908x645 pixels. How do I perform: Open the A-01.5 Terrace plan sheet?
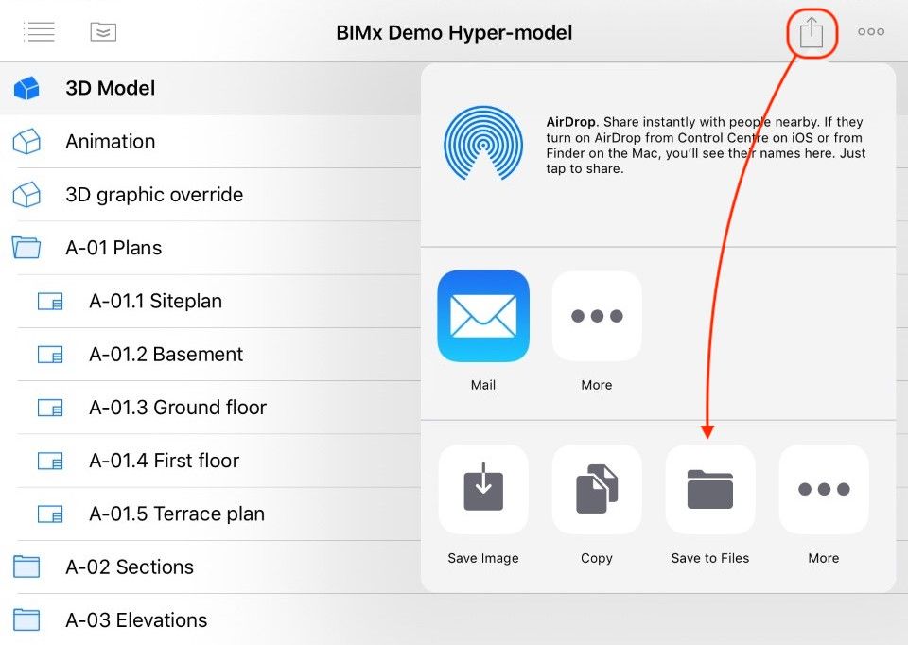[x=211, y=514]
